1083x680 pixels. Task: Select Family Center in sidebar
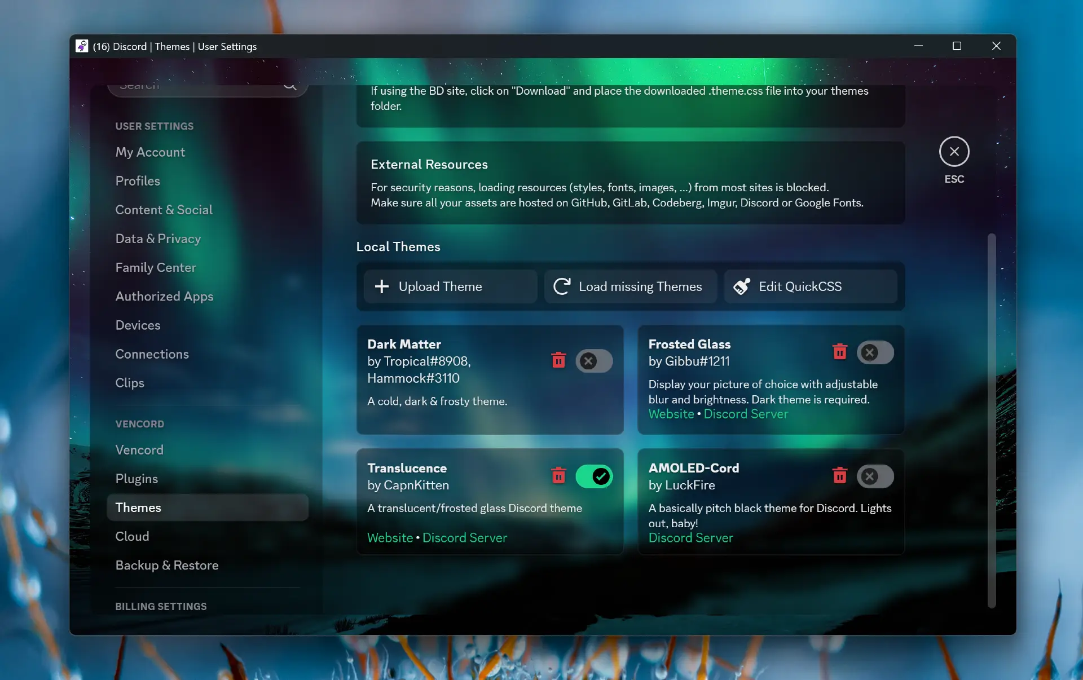tap(207, 267)
